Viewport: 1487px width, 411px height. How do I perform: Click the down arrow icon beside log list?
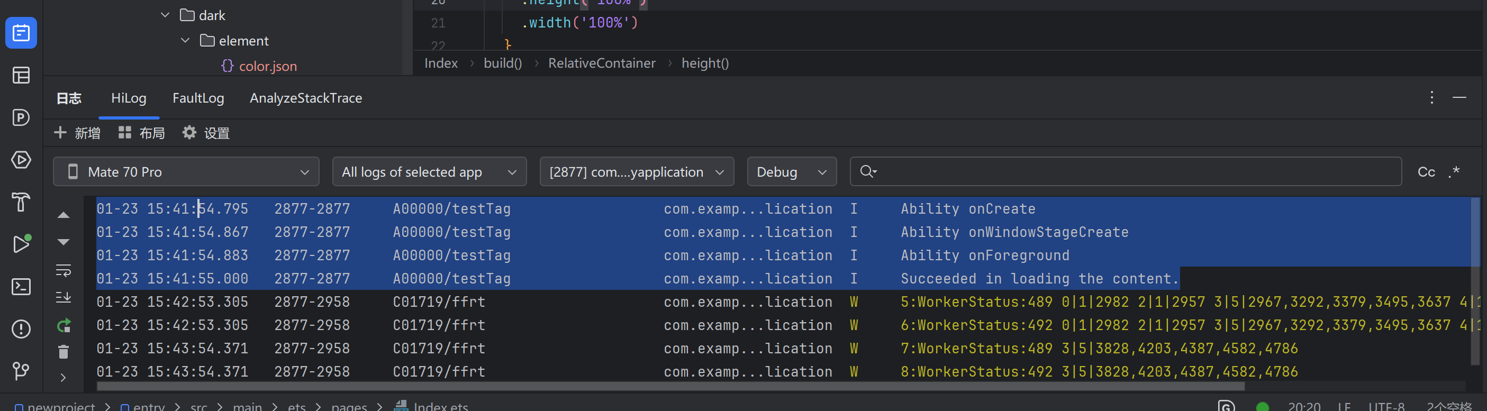click(64, 242)
